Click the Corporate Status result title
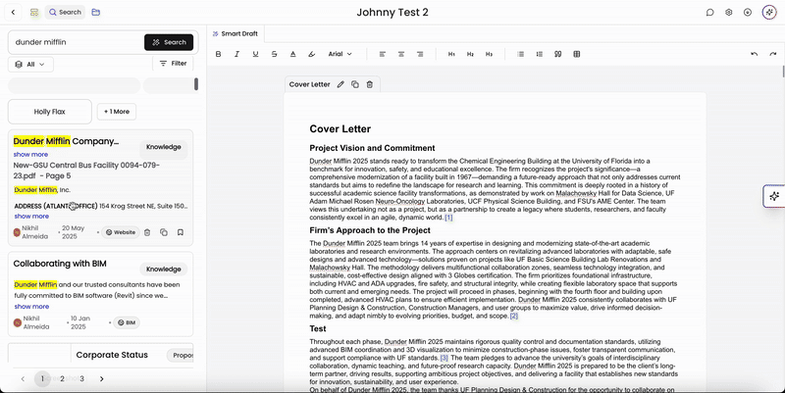Viewport: 785px width, 393px height. 112,355
